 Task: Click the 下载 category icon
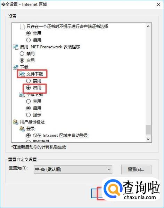coord(16,67)
